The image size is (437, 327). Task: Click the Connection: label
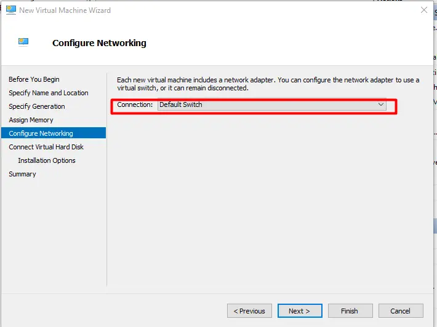[135, 104]
